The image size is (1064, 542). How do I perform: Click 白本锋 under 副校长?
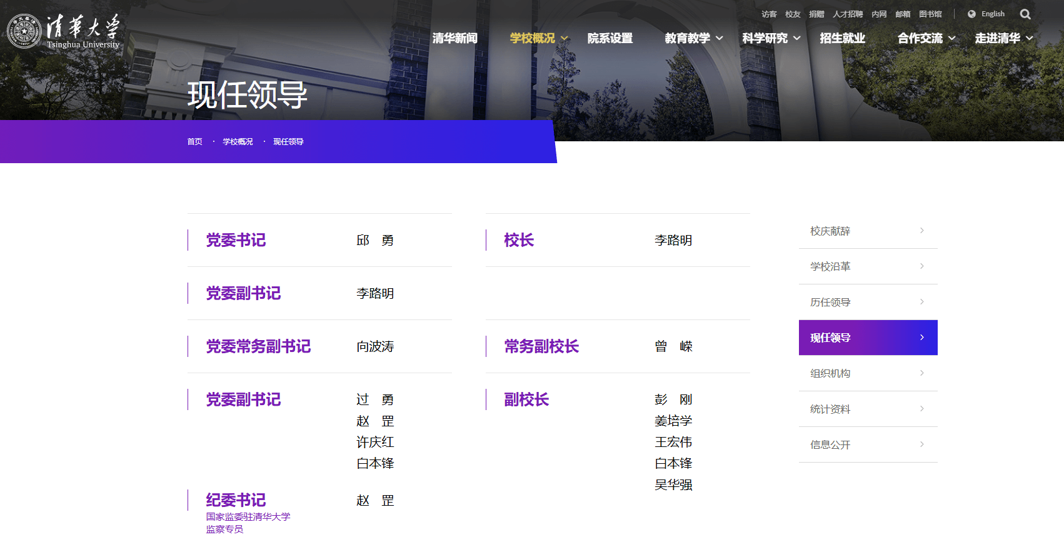[x=673, y=464]
